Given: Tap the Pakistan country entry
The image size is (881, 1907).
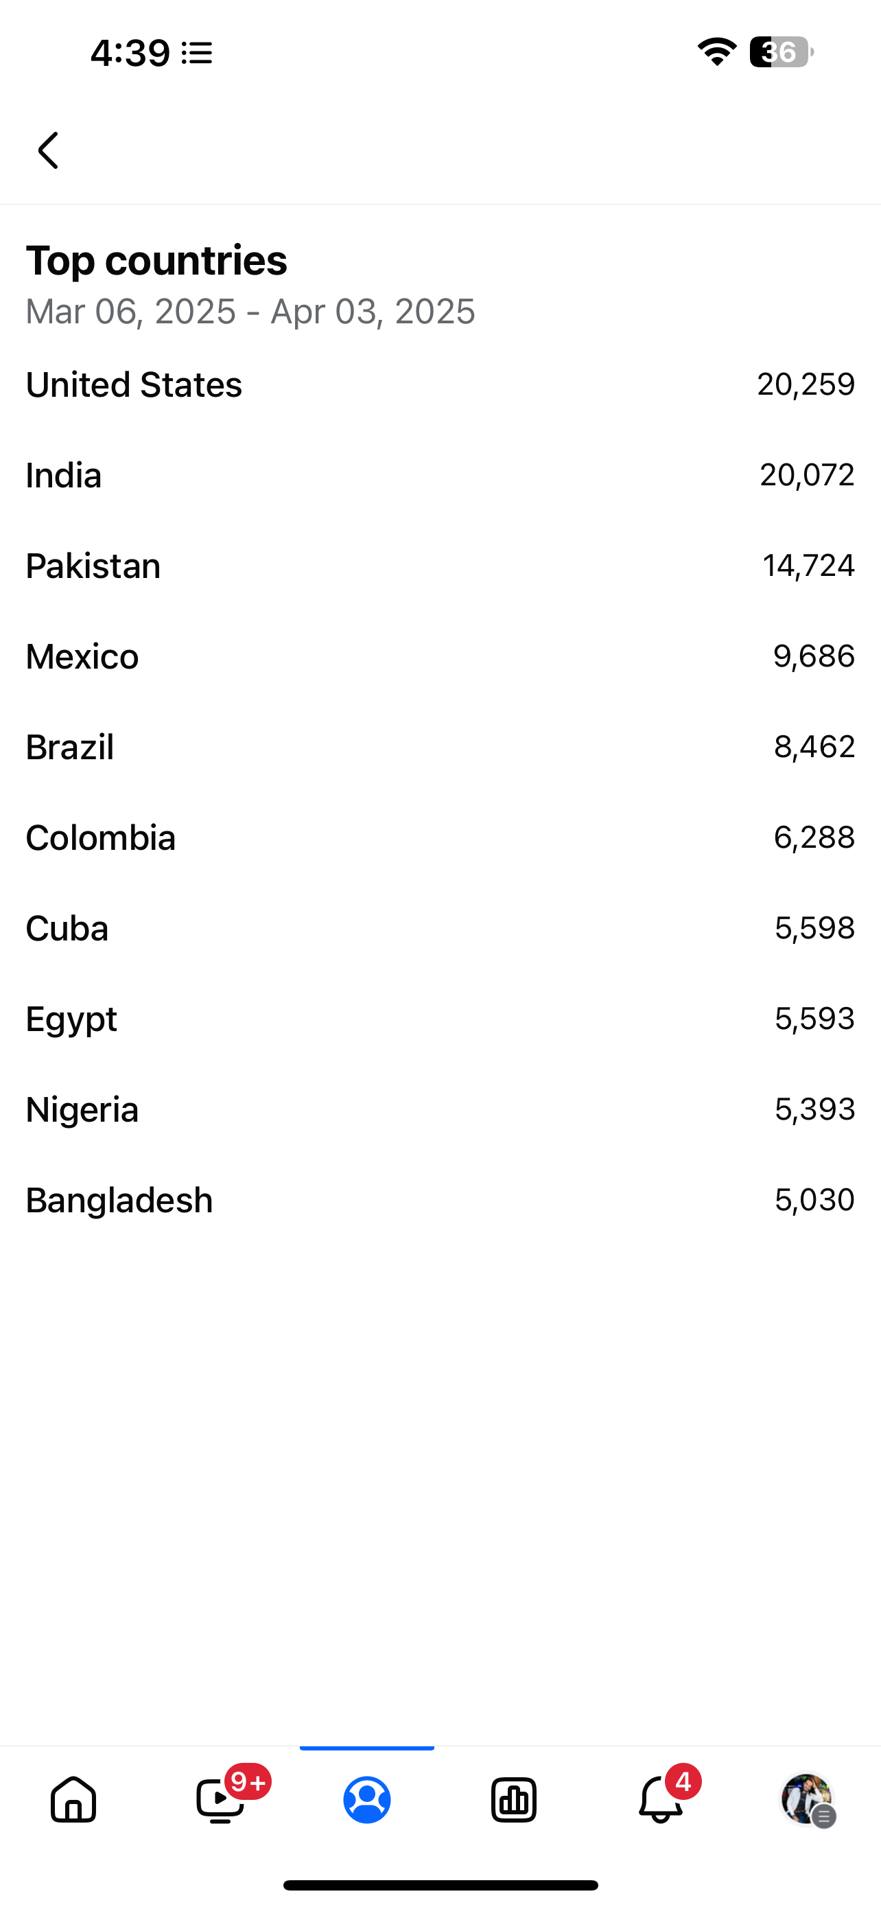Looking at the screenshot, I should click(440, 566).
